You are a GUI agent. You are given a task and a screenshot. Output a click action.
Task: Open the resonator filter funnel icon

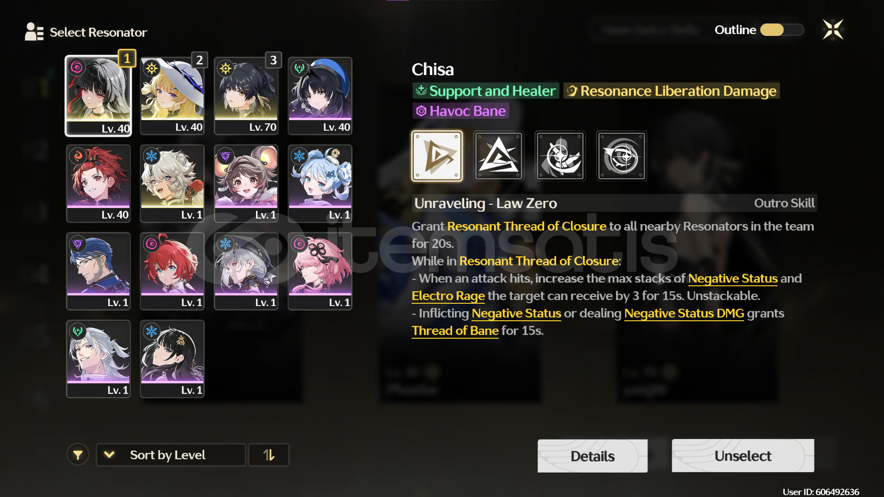pyautogui.click(x=78, y=455)
